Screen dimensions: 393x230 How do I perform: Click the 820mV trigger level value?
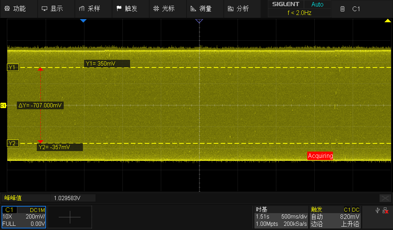pos(350,217)
